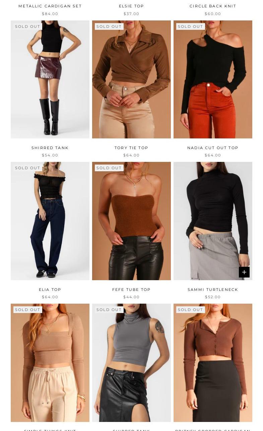Screen dimensions: 263x431
Task: Click the quick-add plus icon on Sammi Turtleneck
Action: 244,272
